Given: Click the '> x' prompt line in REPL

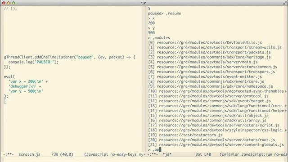Looking at the screenshot, I should point(151,18).
